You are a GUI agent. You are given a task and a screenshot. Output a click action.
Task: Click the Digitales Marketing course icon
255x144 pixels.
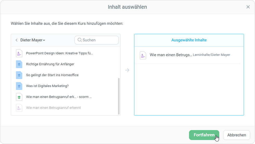click(x=19, y=86)
